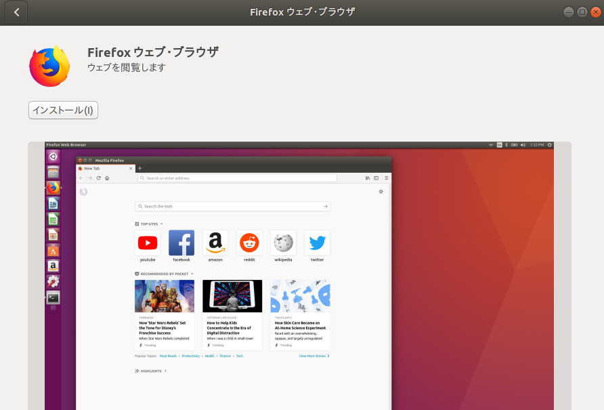604x410 pixels.
Task: Open the Firefox hamburger menu icon
Action: click(x=387, y=178)
